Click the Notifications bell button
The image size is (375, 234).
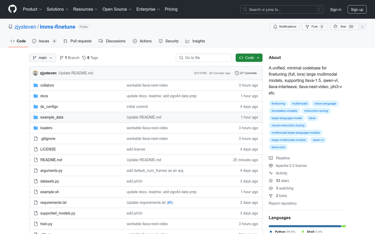pyautogui.click(x=285, y=27)
